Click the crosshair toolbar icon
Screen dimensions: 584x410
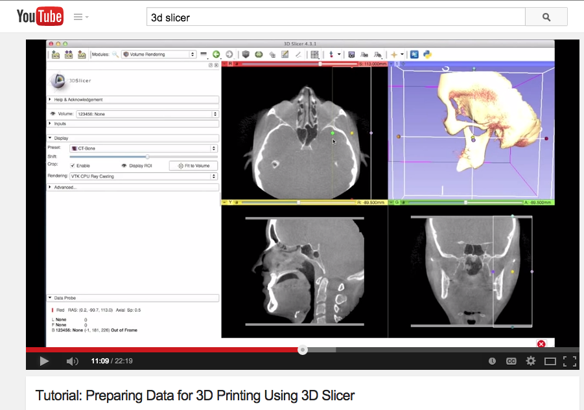[393, 54]
